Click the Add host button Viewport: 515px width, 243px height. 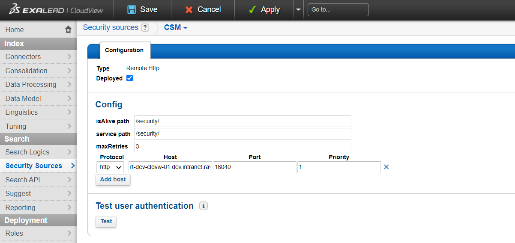click(113, 180)
